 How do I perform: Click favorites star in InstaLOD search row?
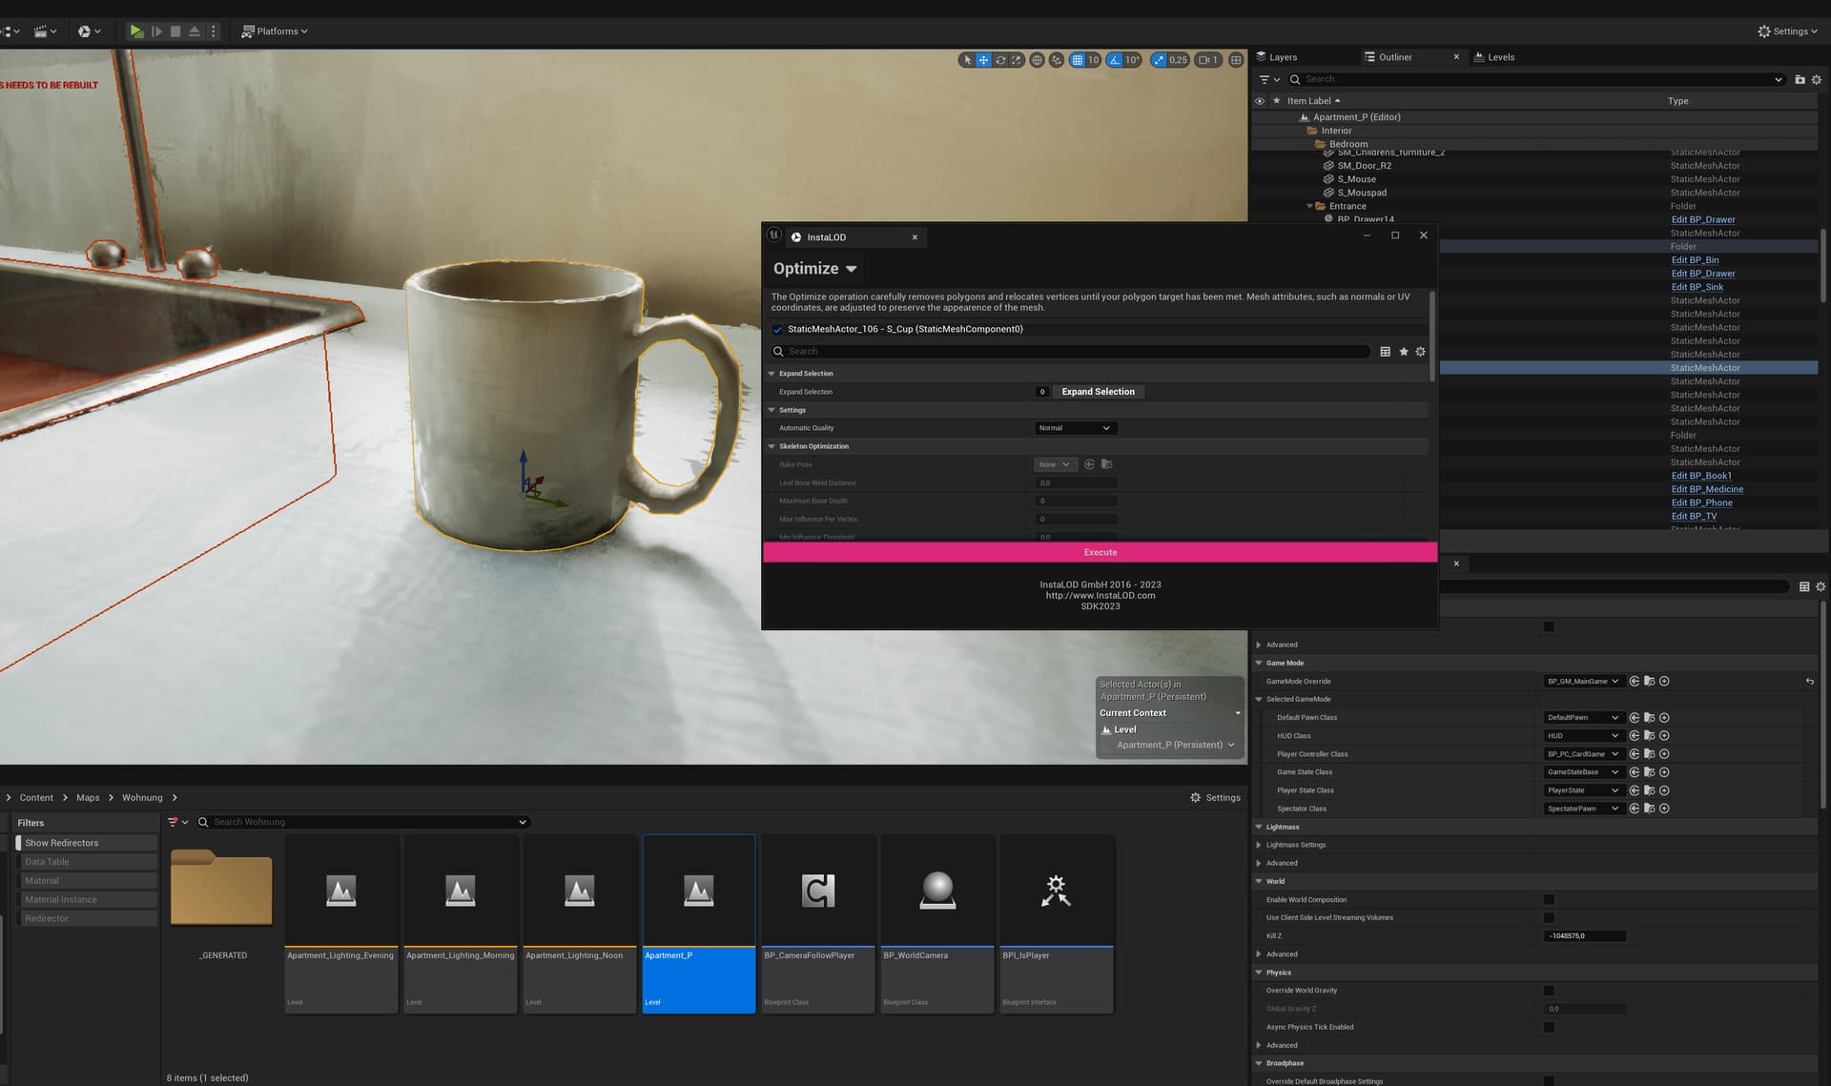(x=1404, y=352)
